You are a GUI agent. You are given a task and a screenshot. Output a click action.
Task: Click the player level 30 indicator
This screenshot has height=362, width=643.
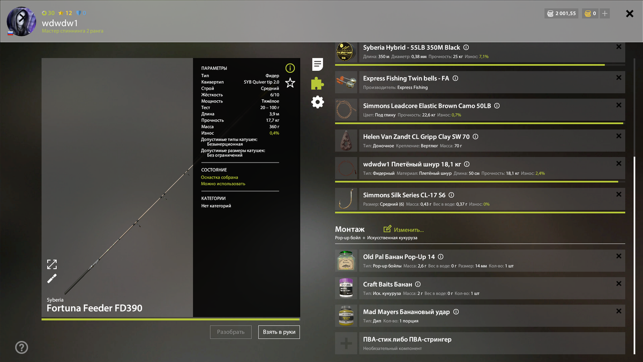point(48,13)
